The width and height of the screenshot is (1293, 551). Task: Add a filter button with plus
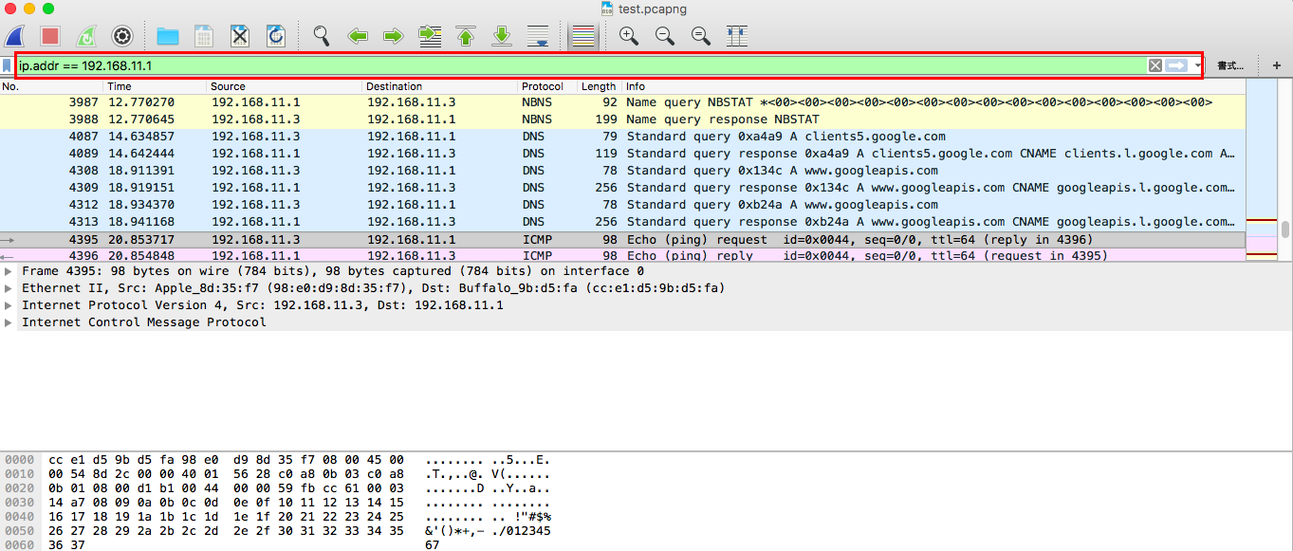1277,65
